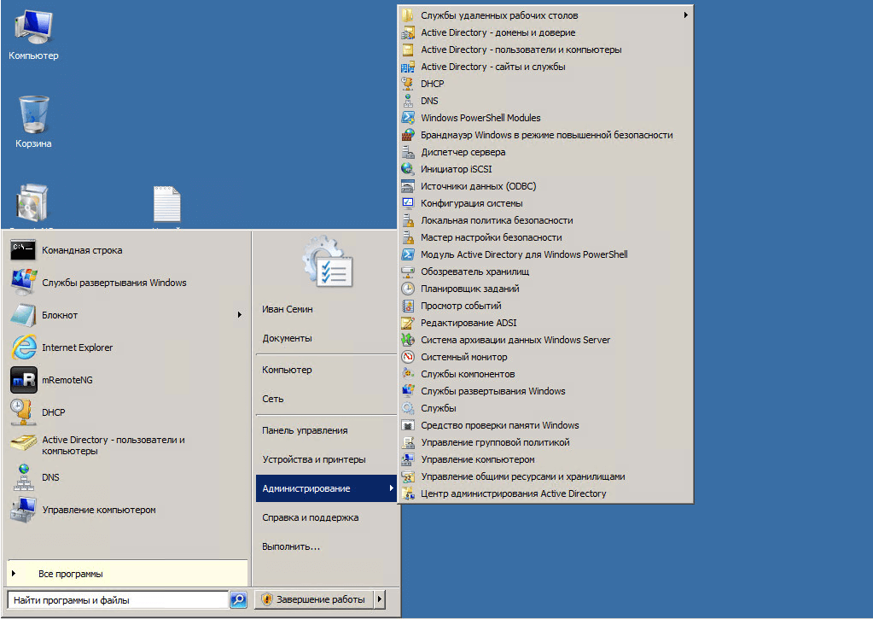Screen dimensions: 873x619
Task: Click the magnifier search button icon
Action: click(239, 600)
